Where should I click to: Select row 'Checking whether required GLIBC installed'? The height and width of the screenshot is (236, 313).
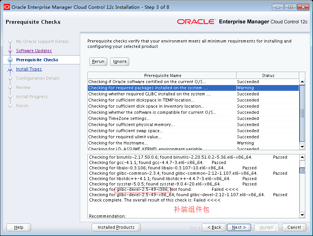[x=193, y=94]
